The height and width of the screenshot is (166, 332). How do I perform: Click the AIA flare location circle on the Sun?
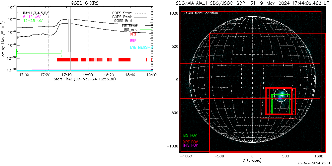(281, 95)
